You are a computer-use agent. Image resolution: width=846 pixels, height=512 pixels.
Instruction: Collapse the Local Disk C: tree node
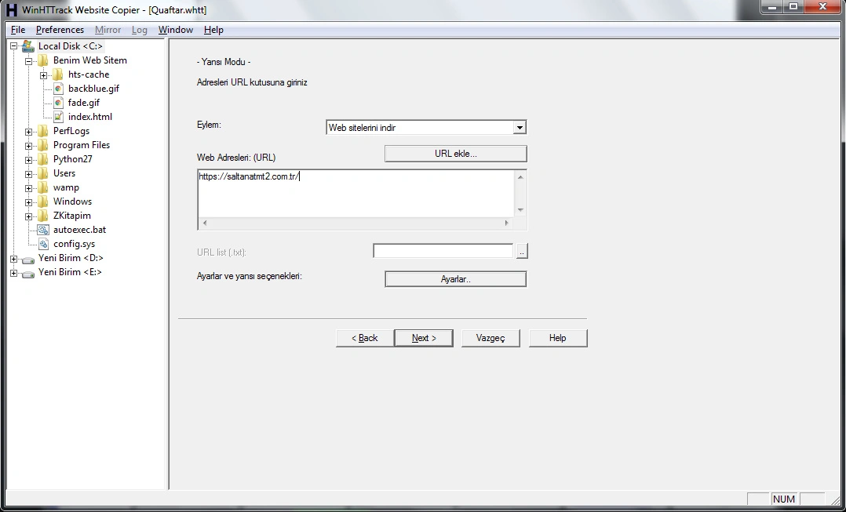pyautogui.click(x=13, y=46)
